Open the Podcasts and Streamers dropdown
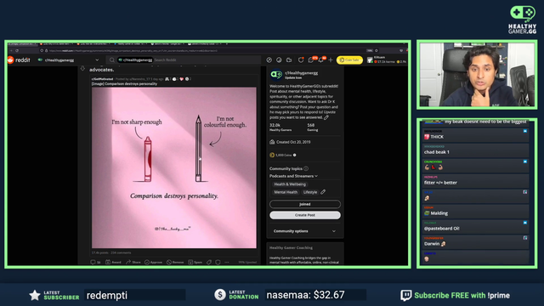544x306 pixels. (x=293, y=176)
